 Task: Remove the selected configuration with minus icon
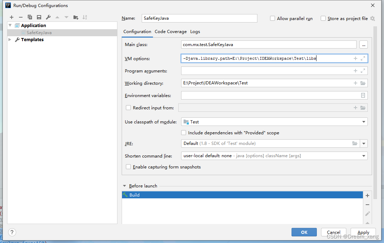20,17
